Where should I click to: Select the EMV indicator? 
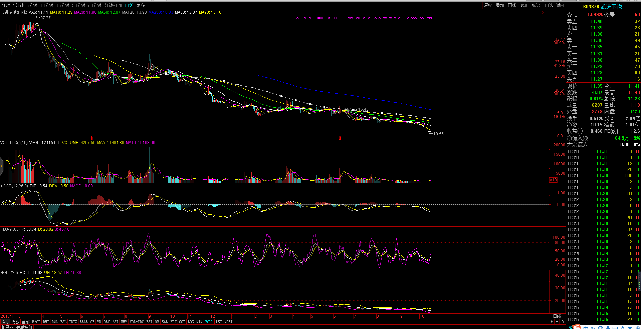[124, 322]
